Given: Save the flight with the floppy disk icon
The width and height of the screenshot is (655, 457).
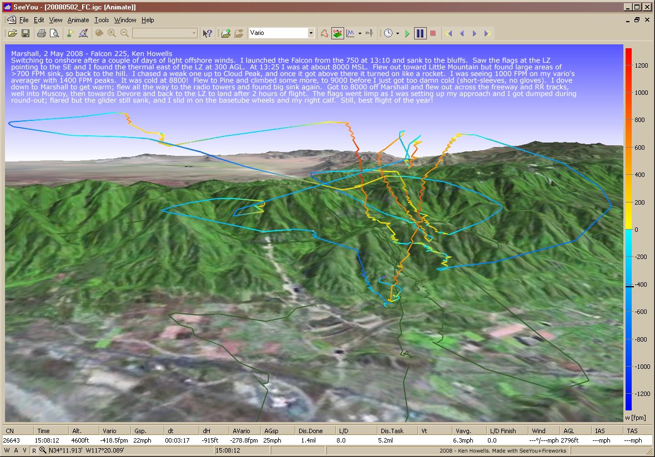Looking at the screenshot, I should coord(26,33).
